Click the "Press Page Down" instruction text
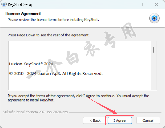The width and height of the screenshot is (165, 128). coord(48,35)
